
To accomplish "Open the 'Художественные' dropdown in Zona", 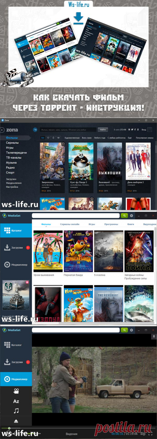I will tap(72, 138).
